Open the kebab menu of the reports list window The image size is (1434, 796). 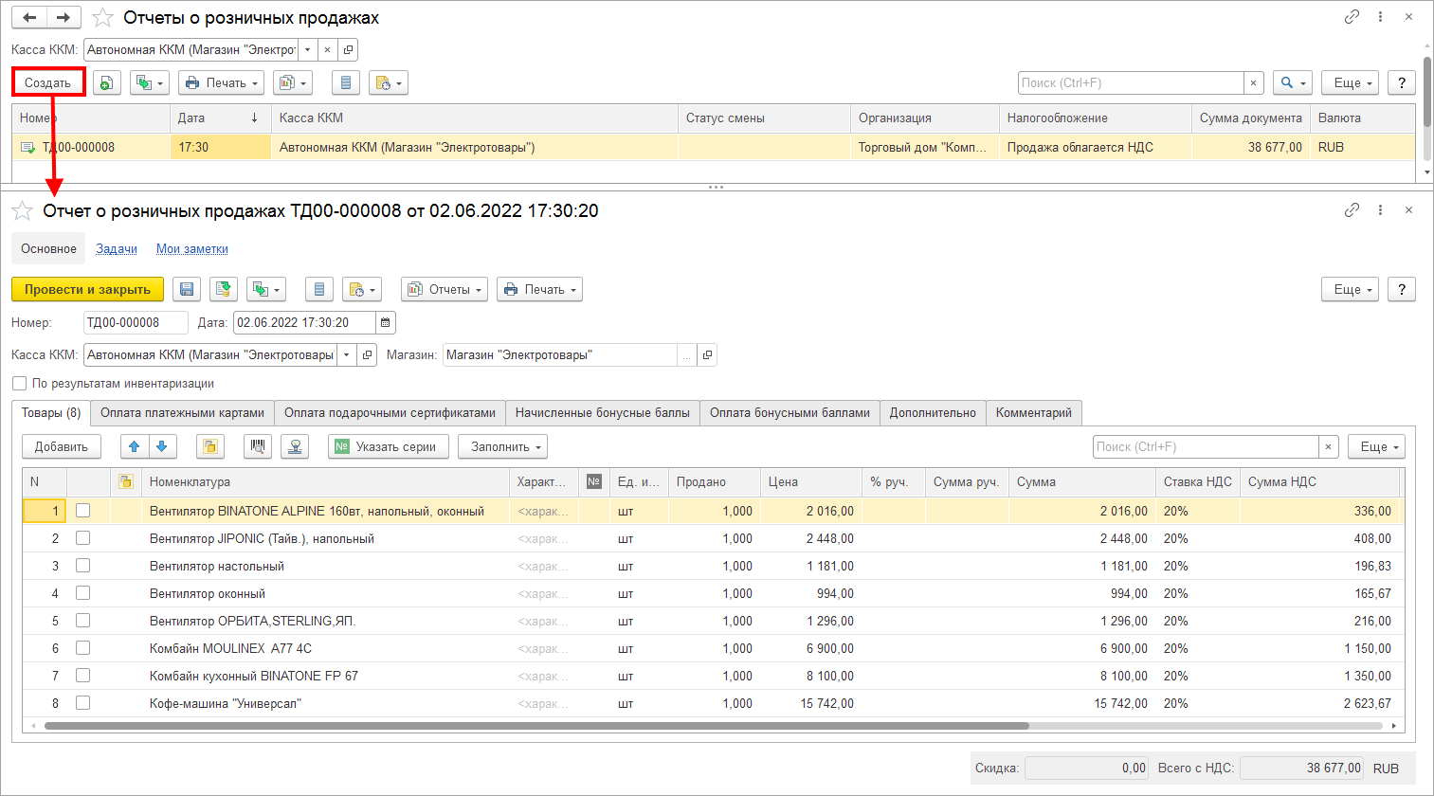[x=1380, y=17]
